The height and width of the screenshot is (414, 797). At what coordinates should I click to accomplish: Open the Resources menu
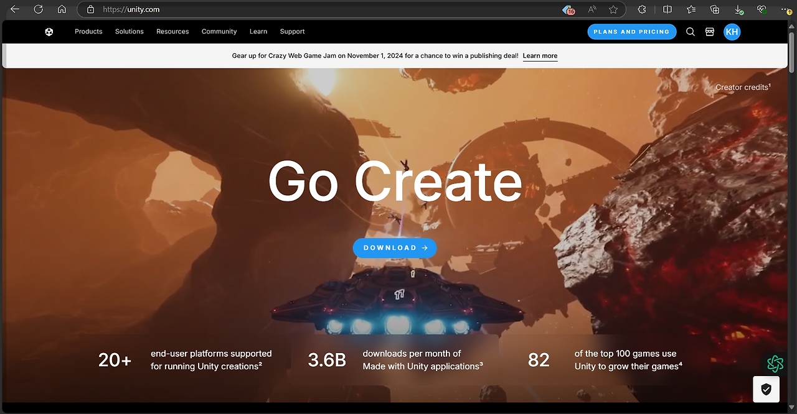pyautogui.click(x=172, y=32)
